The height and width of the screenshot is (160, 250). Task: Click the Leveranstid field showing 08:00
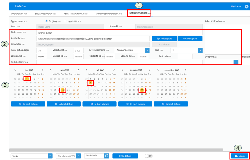(x=41, y=56)
